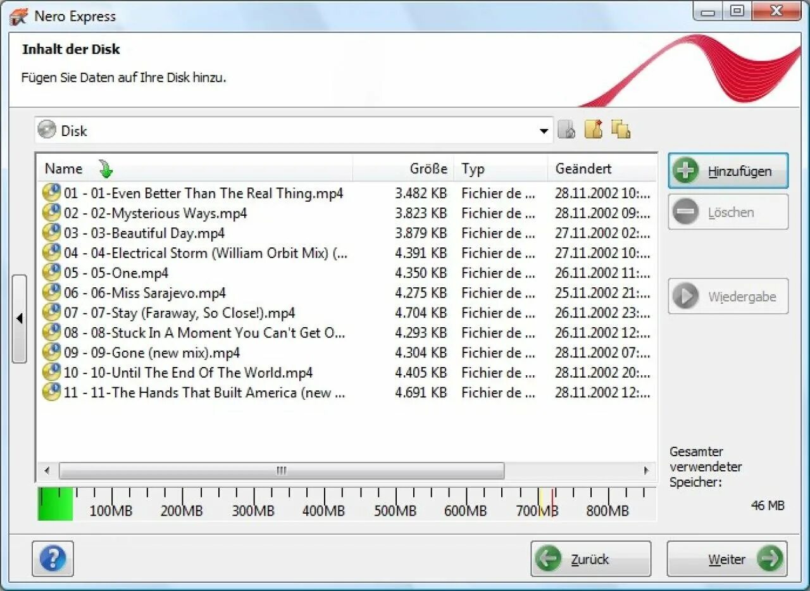The width and height of the screenshot is (810, 591).
Task: Click the 3.482 KB size cell
Action: (421, 193)
